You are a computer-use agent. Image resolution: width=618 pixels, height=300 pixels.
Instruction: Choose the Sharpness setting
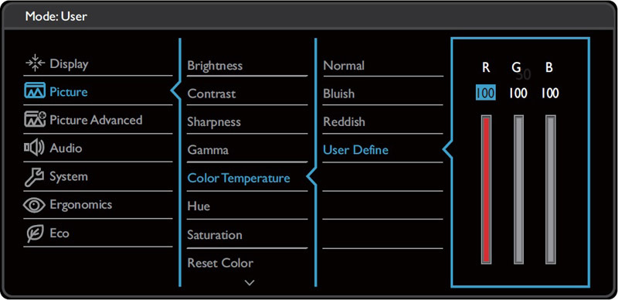[x=214, y=122]
